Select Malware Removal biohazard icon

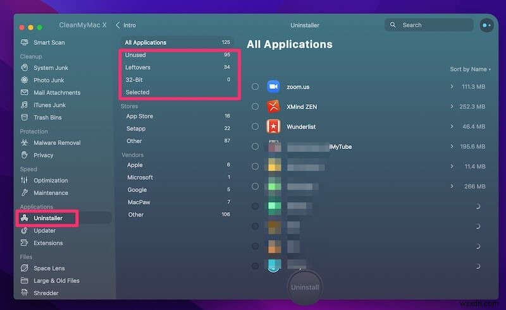point(24,143)
